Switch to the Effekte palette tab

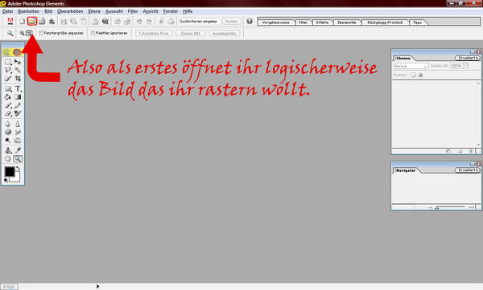pyautogui.click(x=322, y=22)
